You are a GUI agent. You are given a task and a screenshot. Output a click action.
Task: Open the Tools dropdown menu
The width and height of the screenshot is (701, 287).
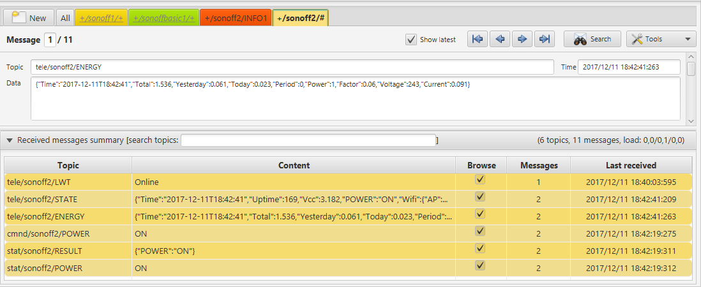661,40
